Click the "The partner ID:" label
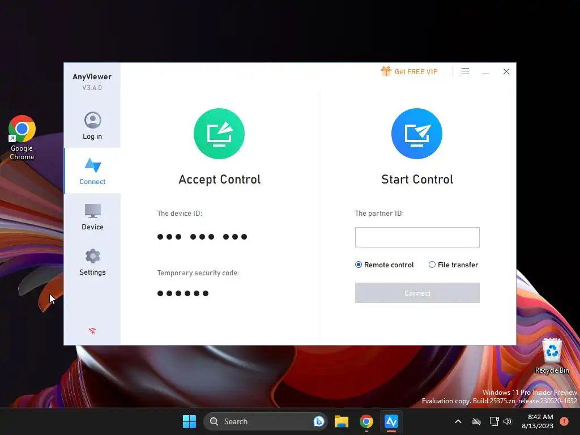Viewport: 580px width, 435px height. coord(379,214)
